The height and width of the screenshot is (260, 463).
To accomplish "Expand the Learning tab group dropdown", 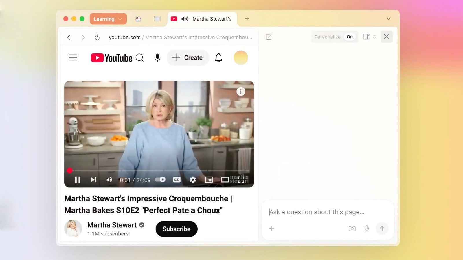I will [108, 19].
